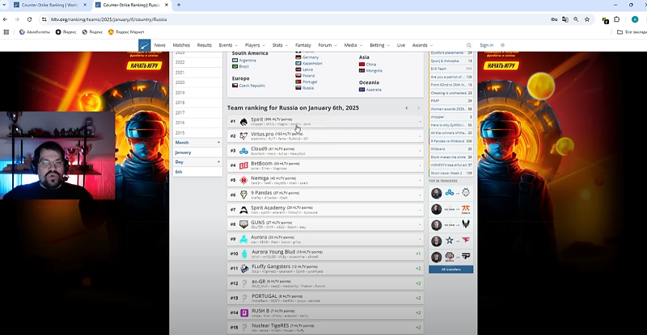
Task: Click the Nemiga team logo
Action: [x=244, y=180]
